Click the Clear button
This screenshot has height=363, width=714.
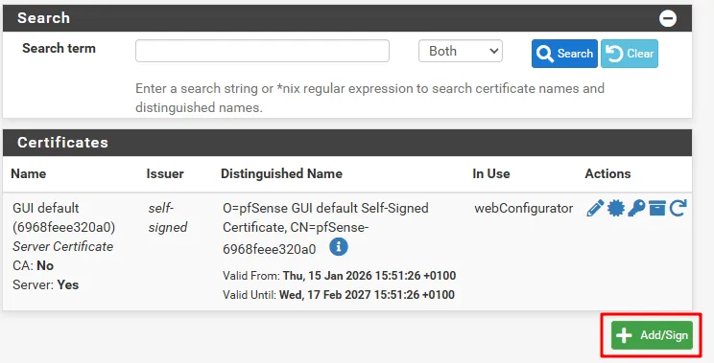coord(630,54)
